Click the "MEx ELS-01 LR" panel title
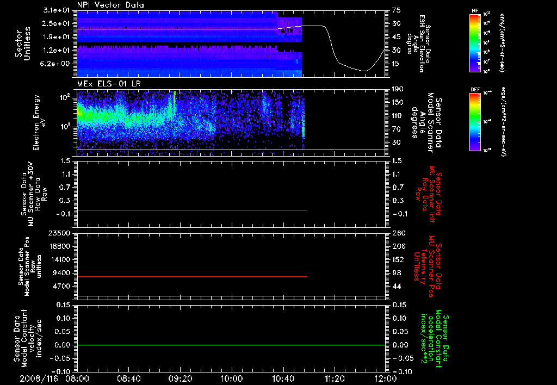Image resolution: width=557 pixels, height=385 pixels. tap(108, 84)
